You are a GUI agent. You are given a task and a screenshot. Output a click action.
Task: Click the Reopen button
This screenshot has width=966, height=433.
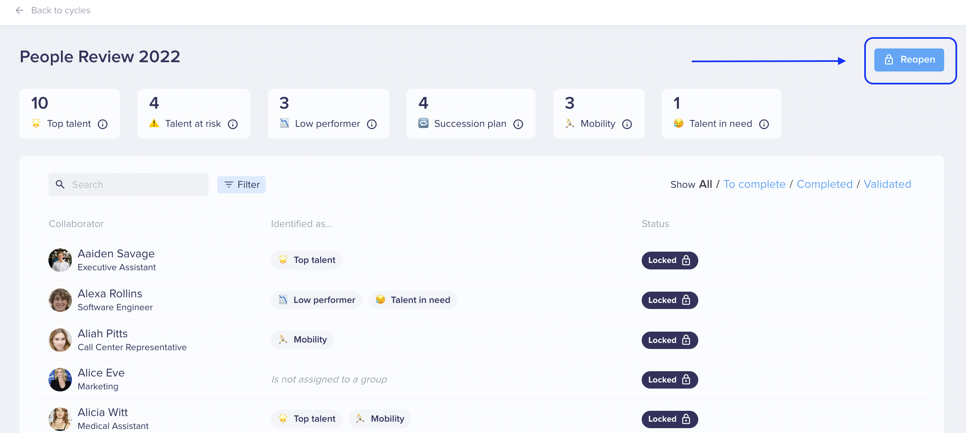[909, 60]
